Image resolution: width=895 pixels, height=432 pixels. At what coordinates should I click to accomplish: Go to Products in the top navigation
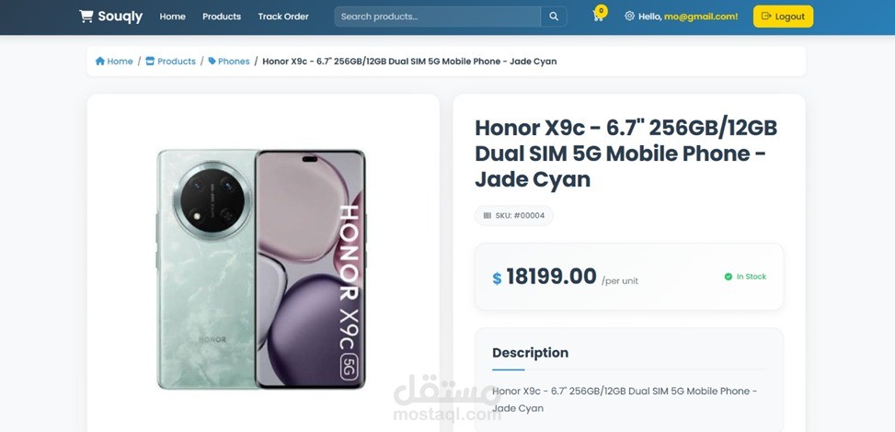[222, 17]
